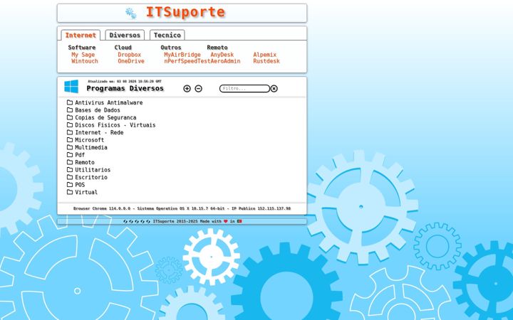Click the Cloud column heading
The height and width of the screenshot is (320, 513).
tap(123, 48)
